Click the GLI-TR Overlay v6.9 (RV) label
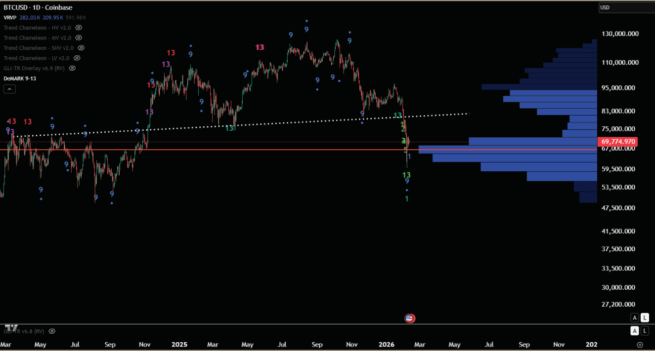 click(x=34, y=68)
